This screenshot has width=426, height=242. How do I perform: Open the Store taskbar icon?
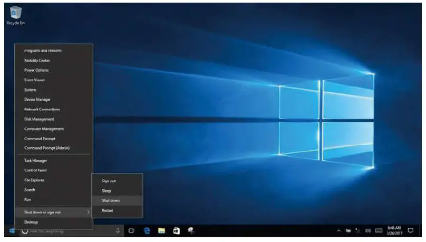coord(176,231)
